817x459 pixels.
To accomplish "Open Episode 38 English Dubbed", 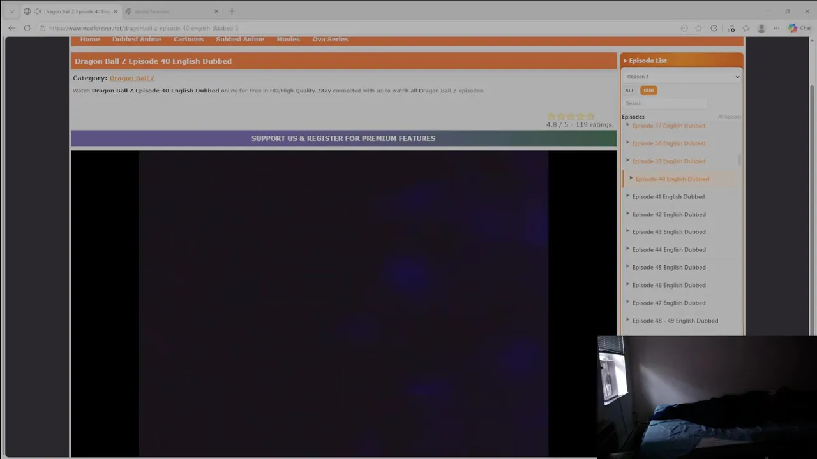I will click(668, 143).
